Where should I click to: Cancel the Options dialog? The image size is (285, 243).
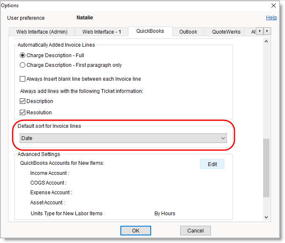coord(195,230)
